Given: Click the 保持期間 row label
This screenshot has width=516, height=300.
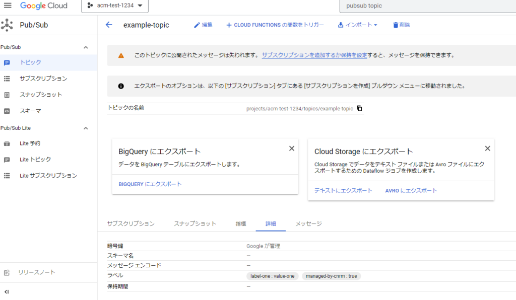Looking at the screenshot, I should click(118, 286).
